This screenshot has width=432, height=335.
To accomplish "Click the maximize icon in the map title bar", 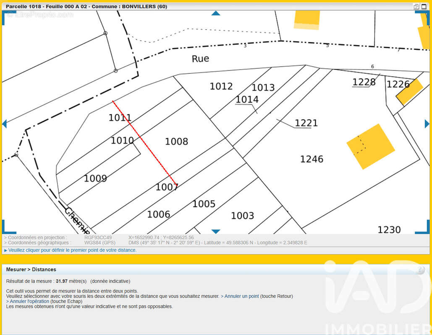I will 424,6.
